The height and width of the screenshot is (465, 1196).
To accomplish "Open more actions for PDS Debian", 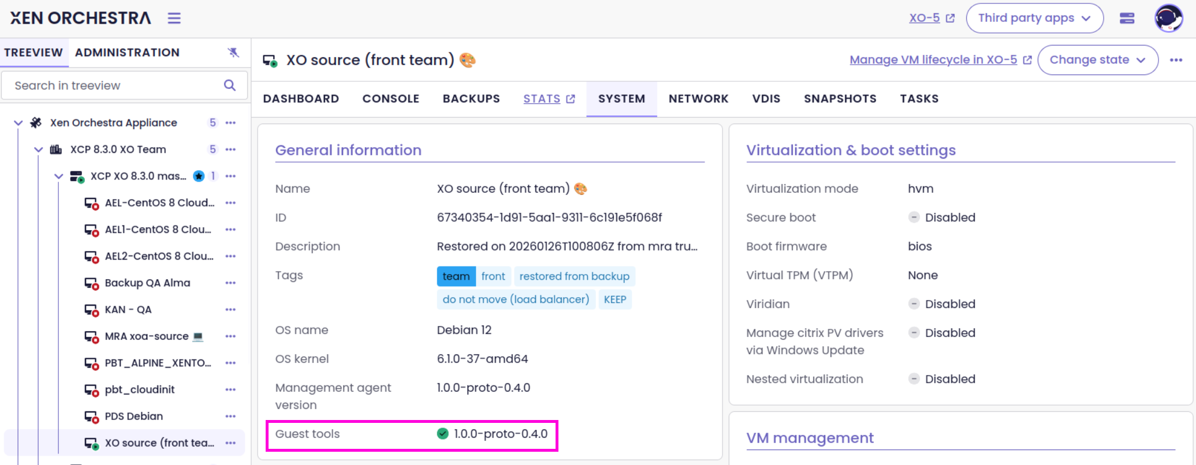I will [231, 417].
